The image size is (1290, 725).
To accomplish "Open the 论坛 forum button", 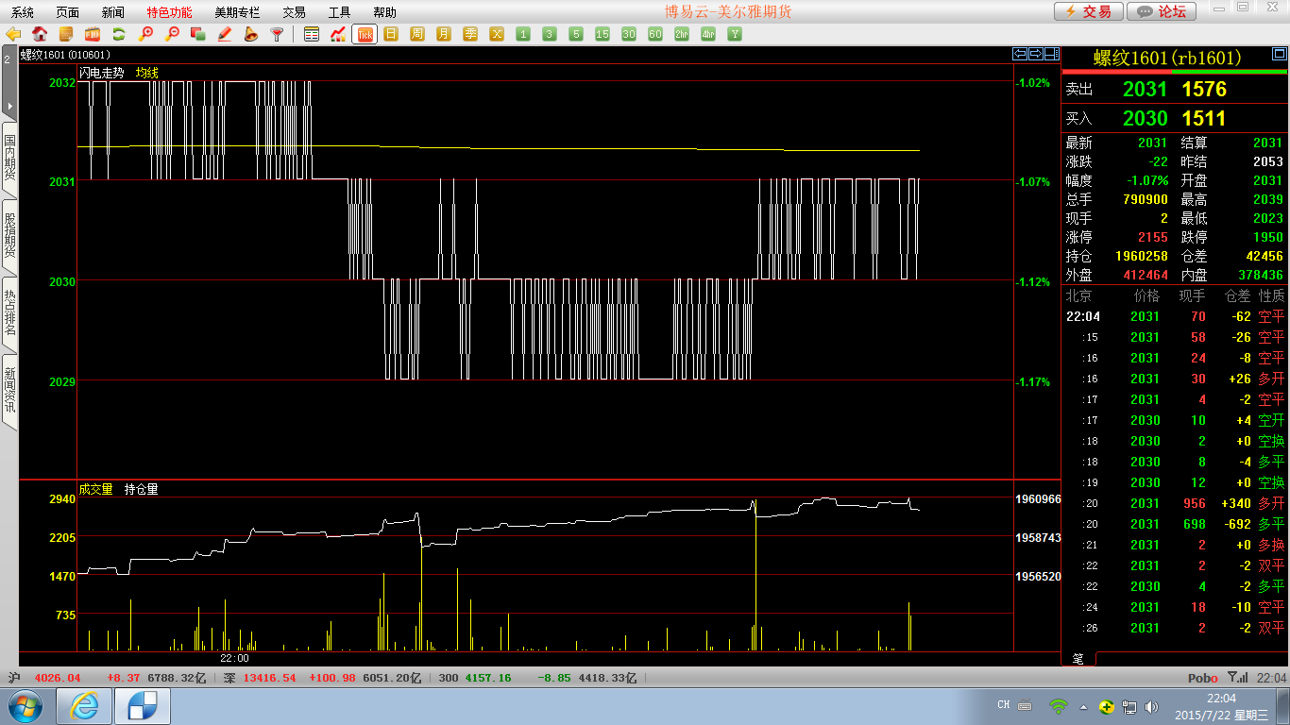I will click(1162, 11).
